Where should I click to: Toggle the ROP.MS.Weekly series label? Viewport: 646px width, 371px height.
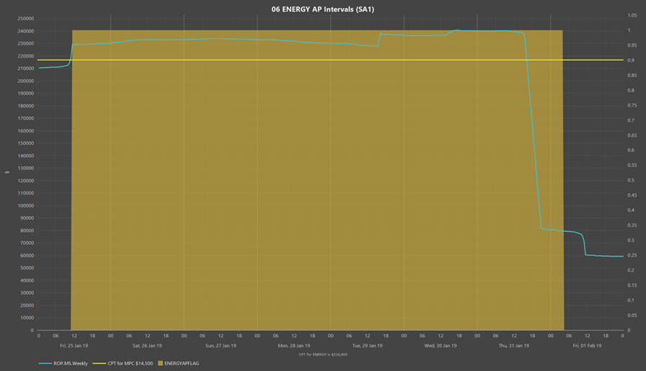tap(71, 364)
